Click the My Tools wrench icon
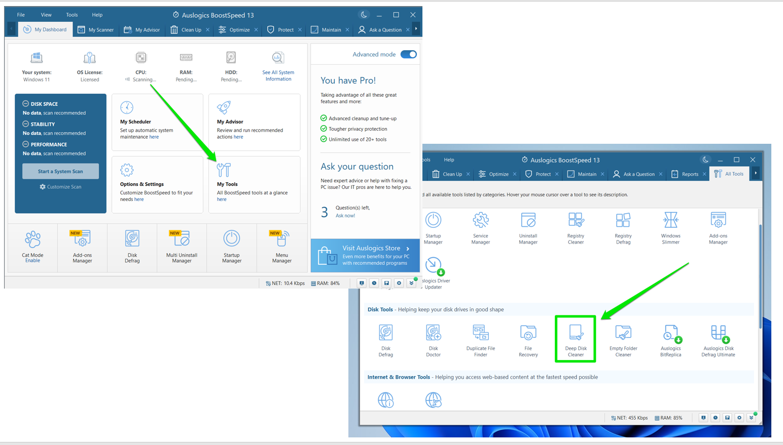The height and width of the screenshot is (445, 783). tap(224, 170)
